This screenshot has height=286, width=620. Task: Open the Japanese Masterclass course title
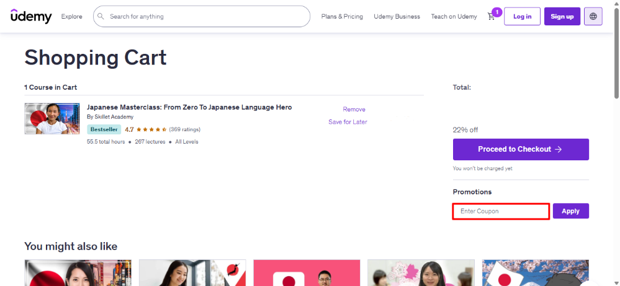click(189, 107)
